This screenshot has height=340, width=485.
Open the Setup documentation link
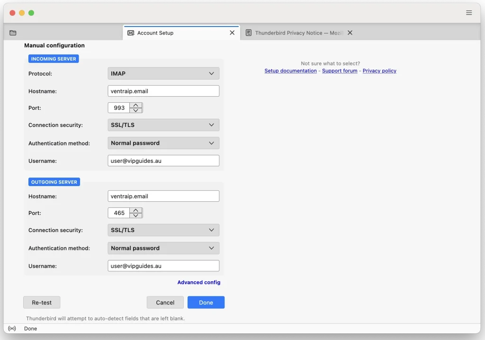pyautogui.click(x=290, y=71)
